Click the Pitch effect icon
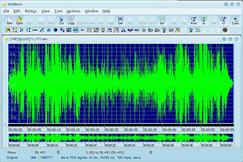This screenshot has width=243, height=162. click(69, 30)
